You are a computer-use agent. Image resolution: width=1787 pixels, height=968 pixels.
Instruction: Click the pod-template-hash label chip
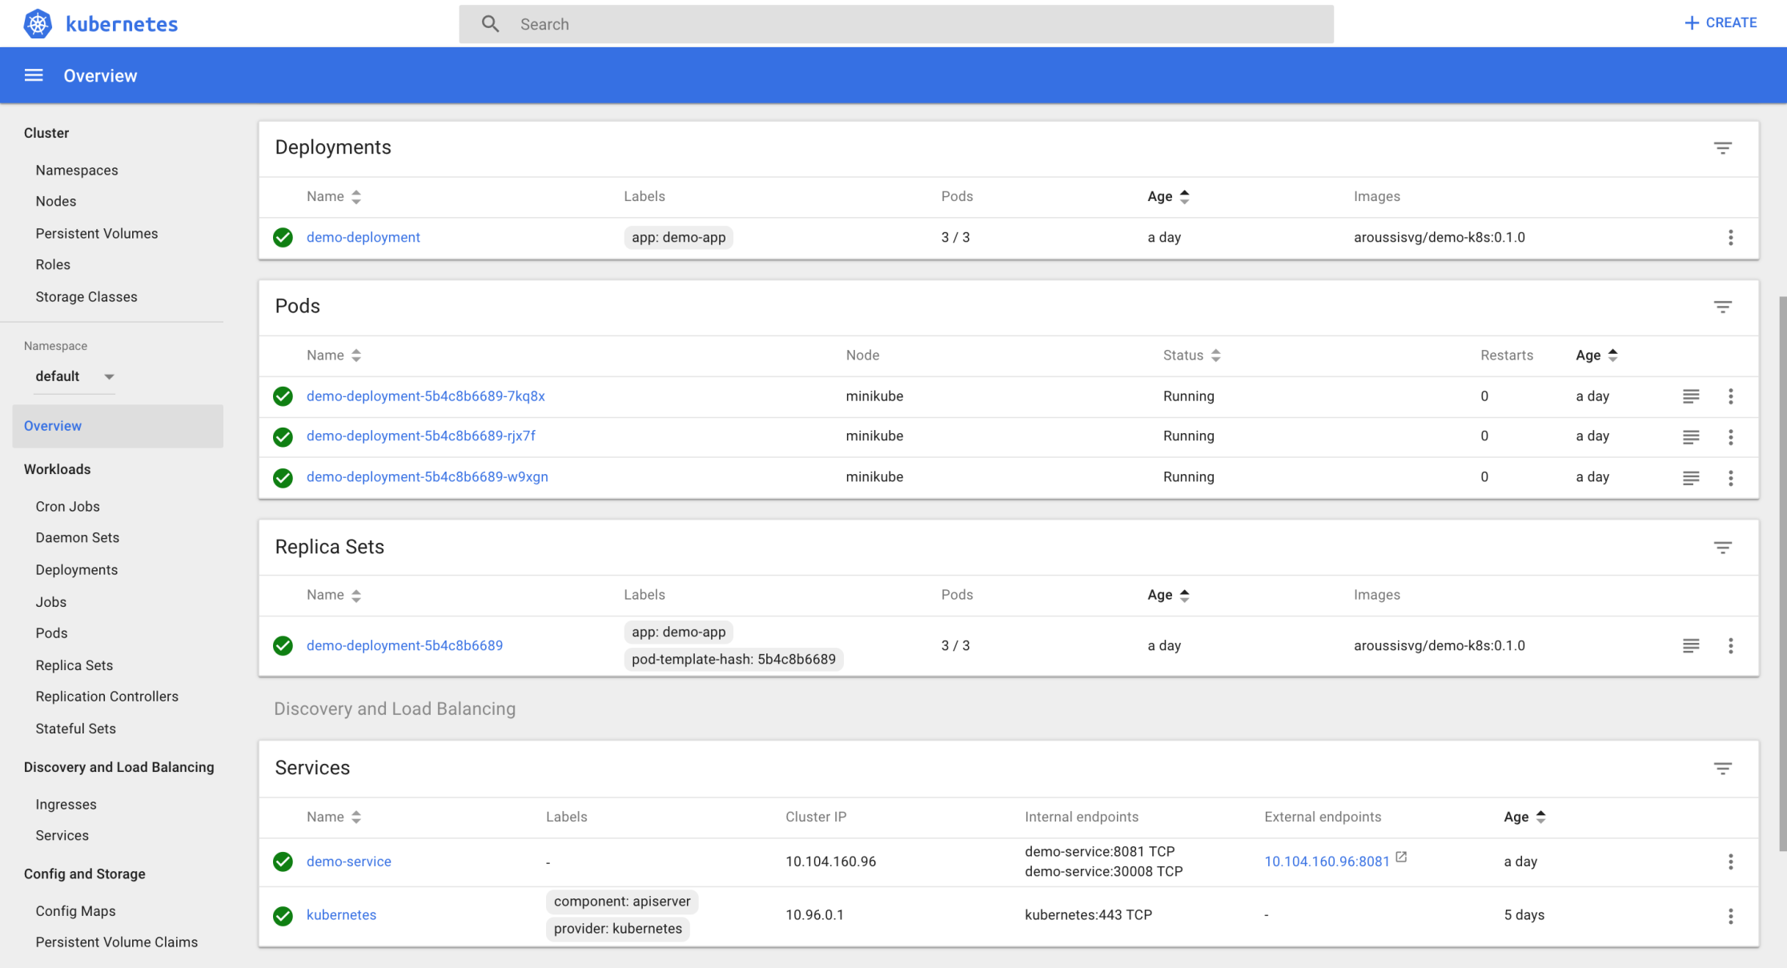click(733, 659)
